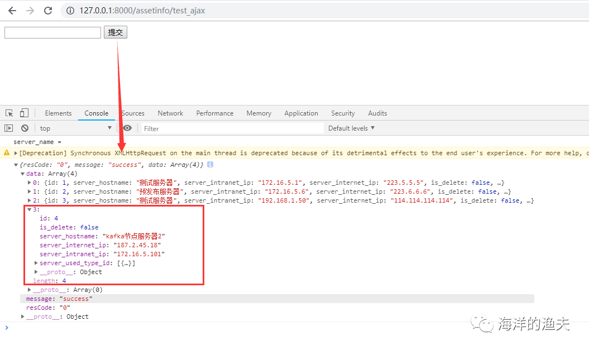Screen dimensions: 589x350
Task: Open the Sources tab
Action: 133,113
